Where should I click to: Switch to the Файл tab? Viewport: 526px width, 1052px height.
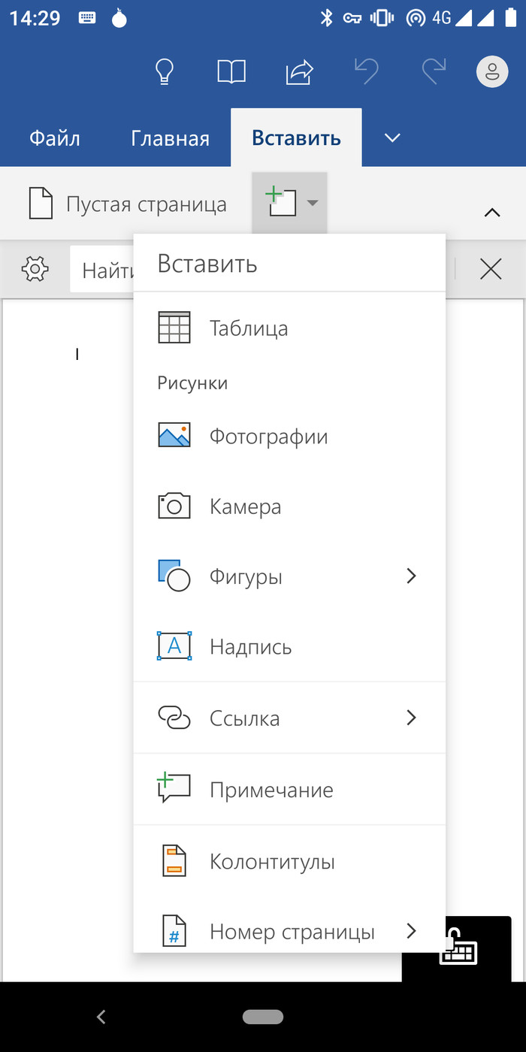(54, 138)
